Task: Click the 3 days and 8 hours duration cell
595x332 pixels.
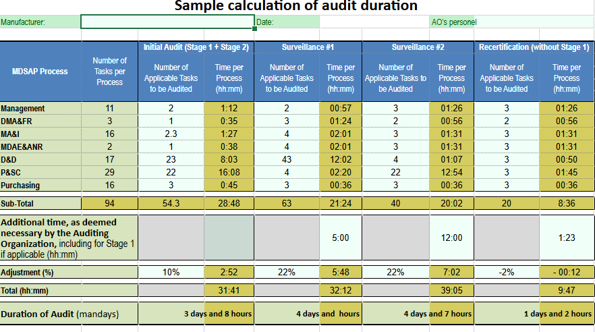Action: (196, 314)
